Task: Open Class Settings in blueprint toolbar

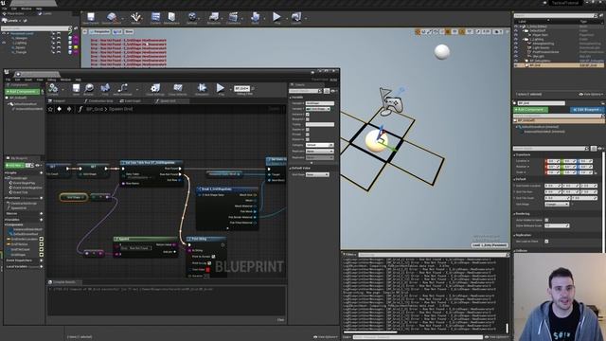Action: 155,89
